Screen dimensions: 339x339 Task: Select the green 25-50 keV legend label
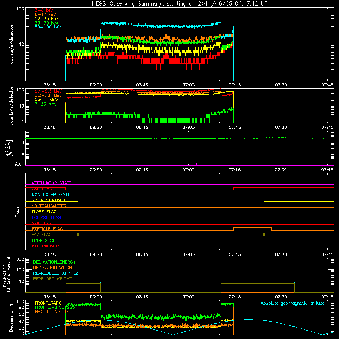(46, 23)
